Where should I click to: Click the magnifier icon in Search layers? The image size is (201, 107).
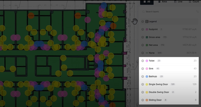[x=143, y=12]
